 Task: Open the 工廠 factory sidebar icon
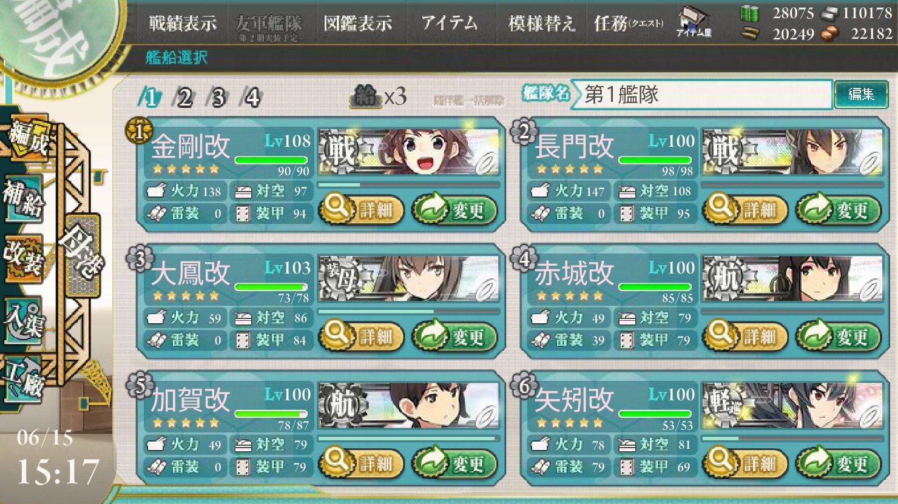click(x=23, y=379)
